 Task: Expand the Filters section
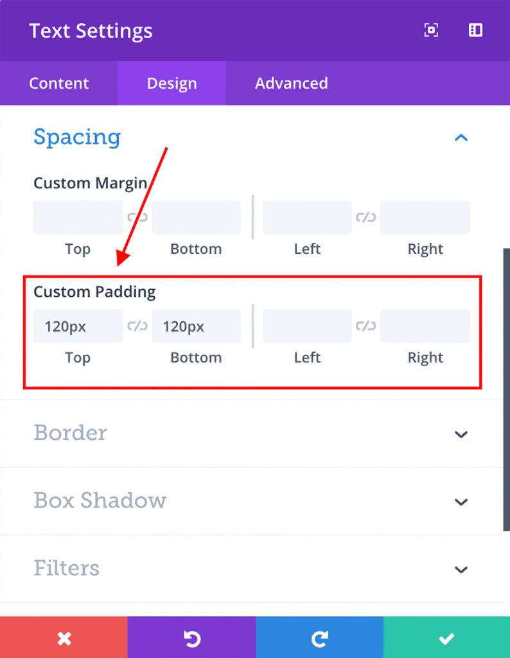point(461,569)
